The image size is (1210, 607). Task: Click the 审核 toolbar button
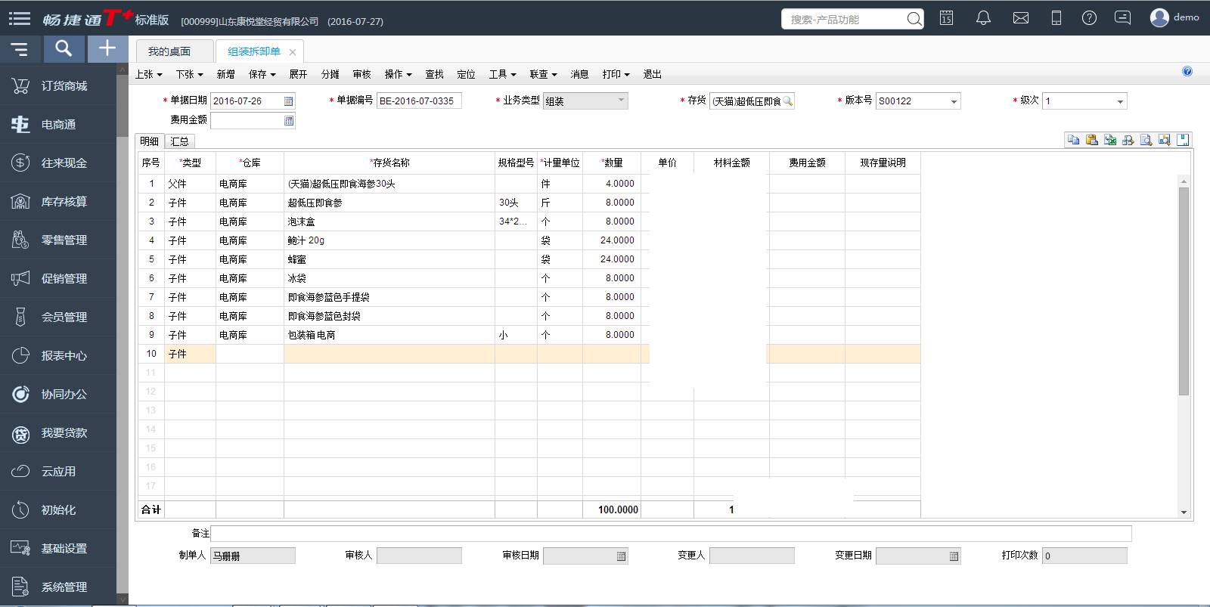click(361, 74)
